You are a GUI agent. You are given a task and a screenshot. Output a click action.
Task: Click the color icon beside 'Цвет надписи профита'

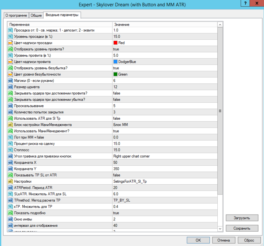click(x=10, y=62)
